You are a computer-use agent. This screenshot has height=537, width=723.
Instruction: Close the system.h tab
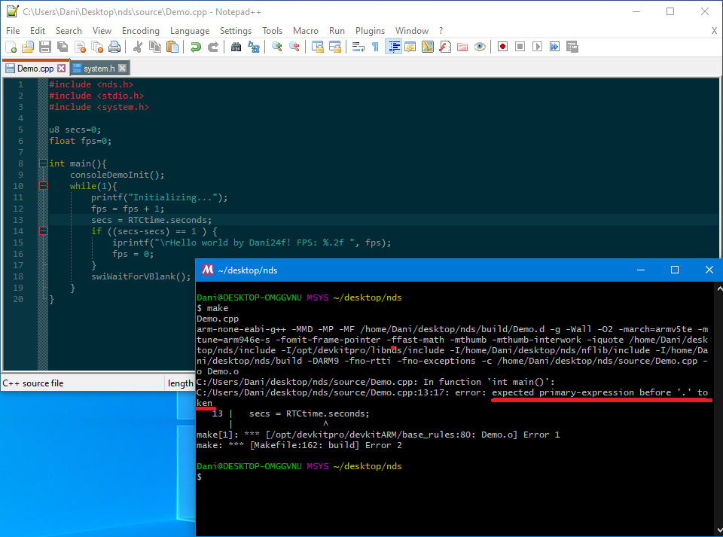[x=122, y=69]
